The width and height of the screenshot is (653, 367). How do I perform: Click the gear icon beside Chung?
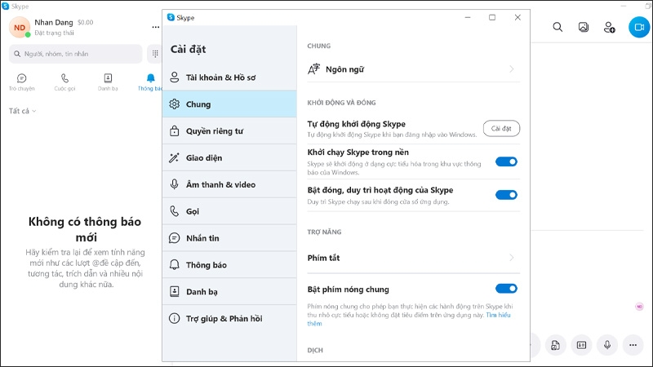click(174, 104)
